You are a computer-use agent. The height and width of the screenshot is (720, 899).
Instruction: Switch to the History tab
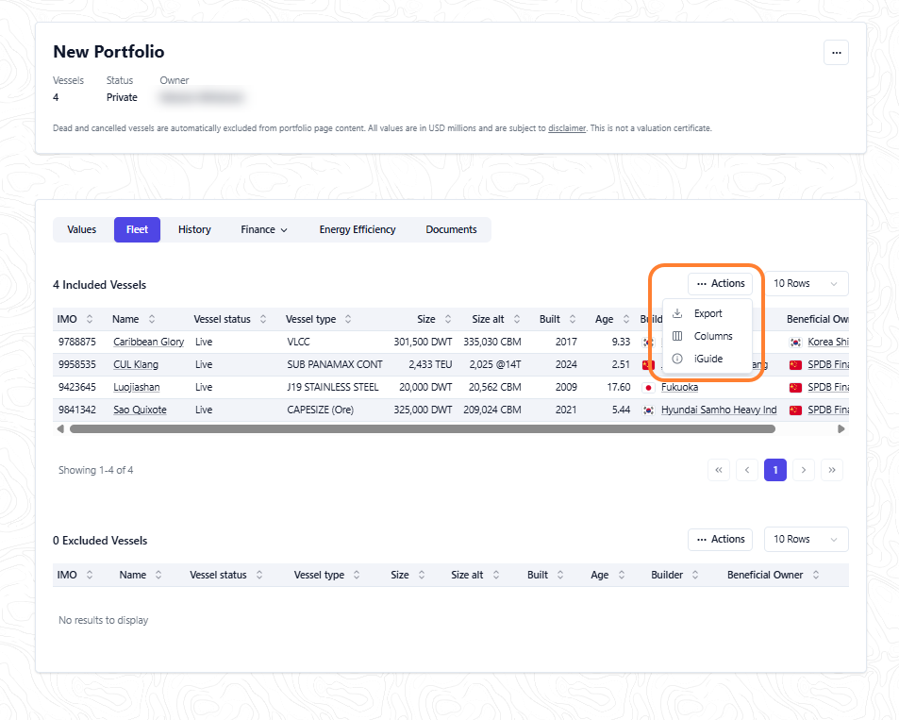pos(194,229)
